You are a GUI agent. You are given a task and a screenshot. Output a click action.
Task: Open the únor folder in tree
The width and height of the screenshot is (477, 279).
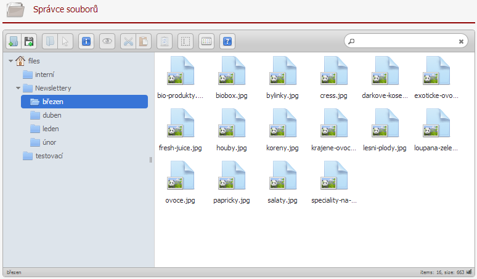pos(43,142)
